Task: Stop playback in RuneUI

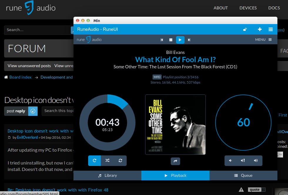Action: 171,40
